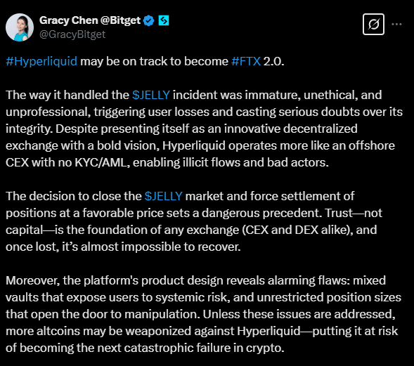The image size is (414, 366).
Task: Click the line starting 'Moreover, the platform's product'
Action: (x=195, y=280)
